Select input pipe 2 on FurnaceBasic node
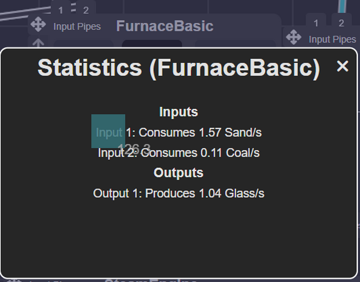360x282 pixels. coord(86,10)
